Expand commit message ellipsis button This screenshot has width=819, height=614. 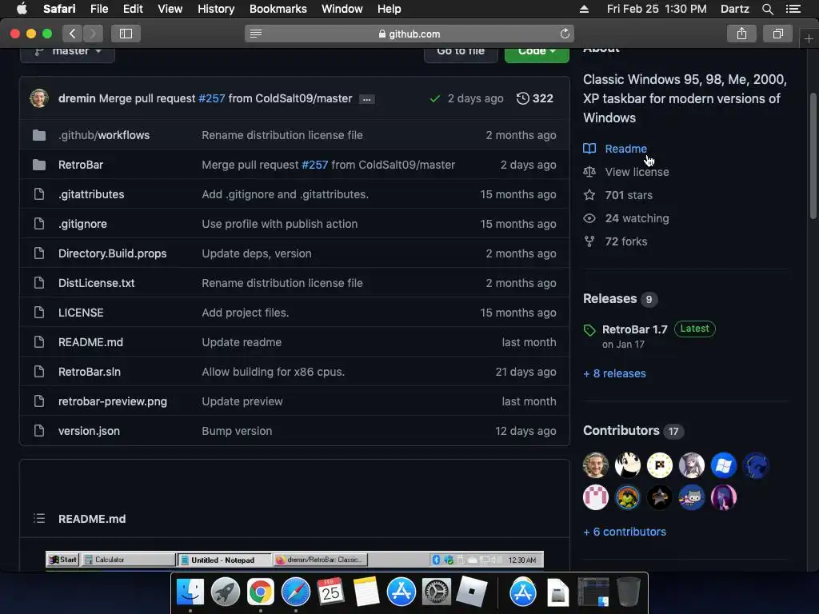click(366, 99)
